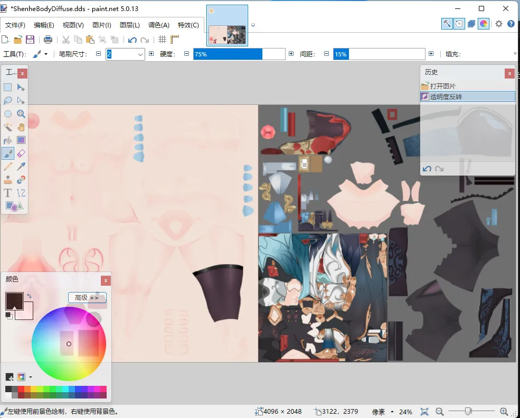Zoom in using the status bar magnifier
Image resolution: width=520 pixels, height=418 pixels.
click(504, 412)
